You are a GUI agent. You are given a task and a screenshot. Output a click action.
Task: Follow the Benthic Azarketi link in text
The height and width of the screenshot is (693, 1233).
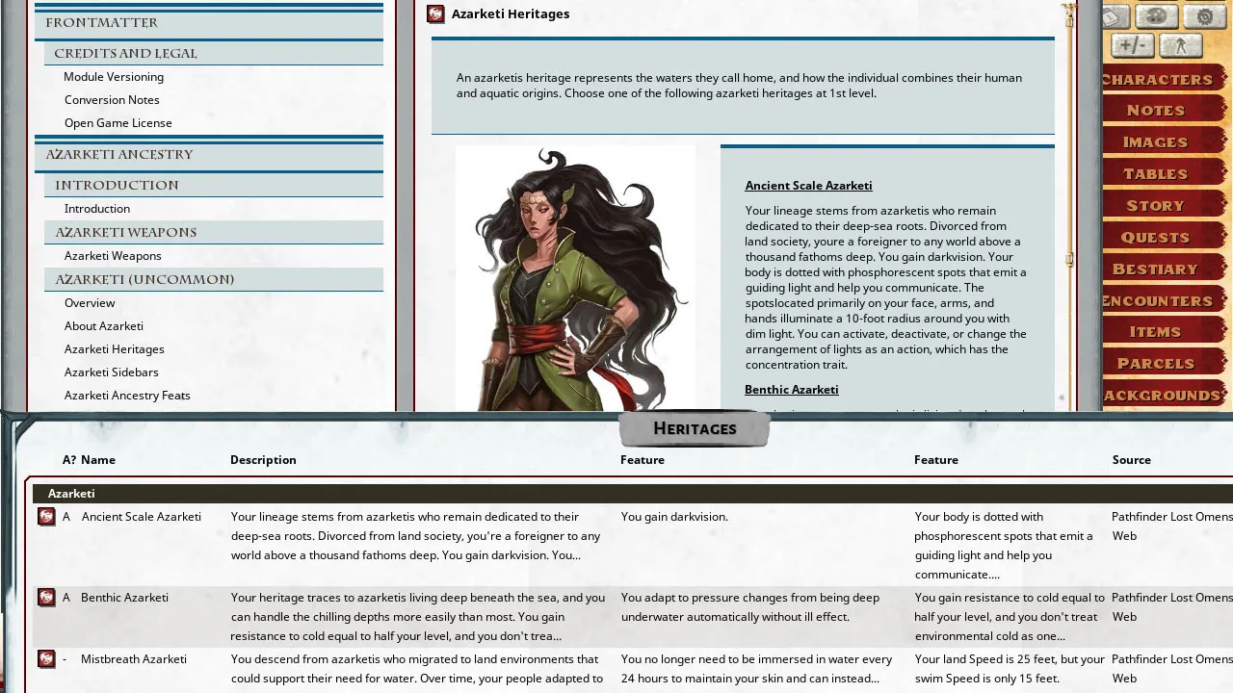(791, 390)
